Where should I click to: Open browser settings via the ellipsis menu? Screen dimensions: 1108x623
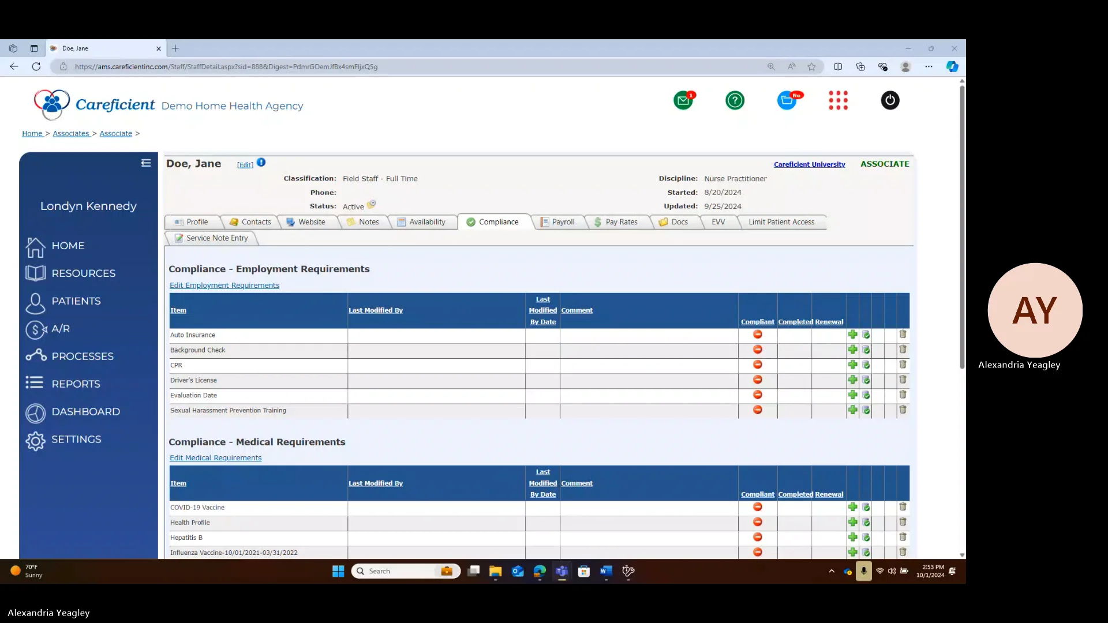coord(929,66)
